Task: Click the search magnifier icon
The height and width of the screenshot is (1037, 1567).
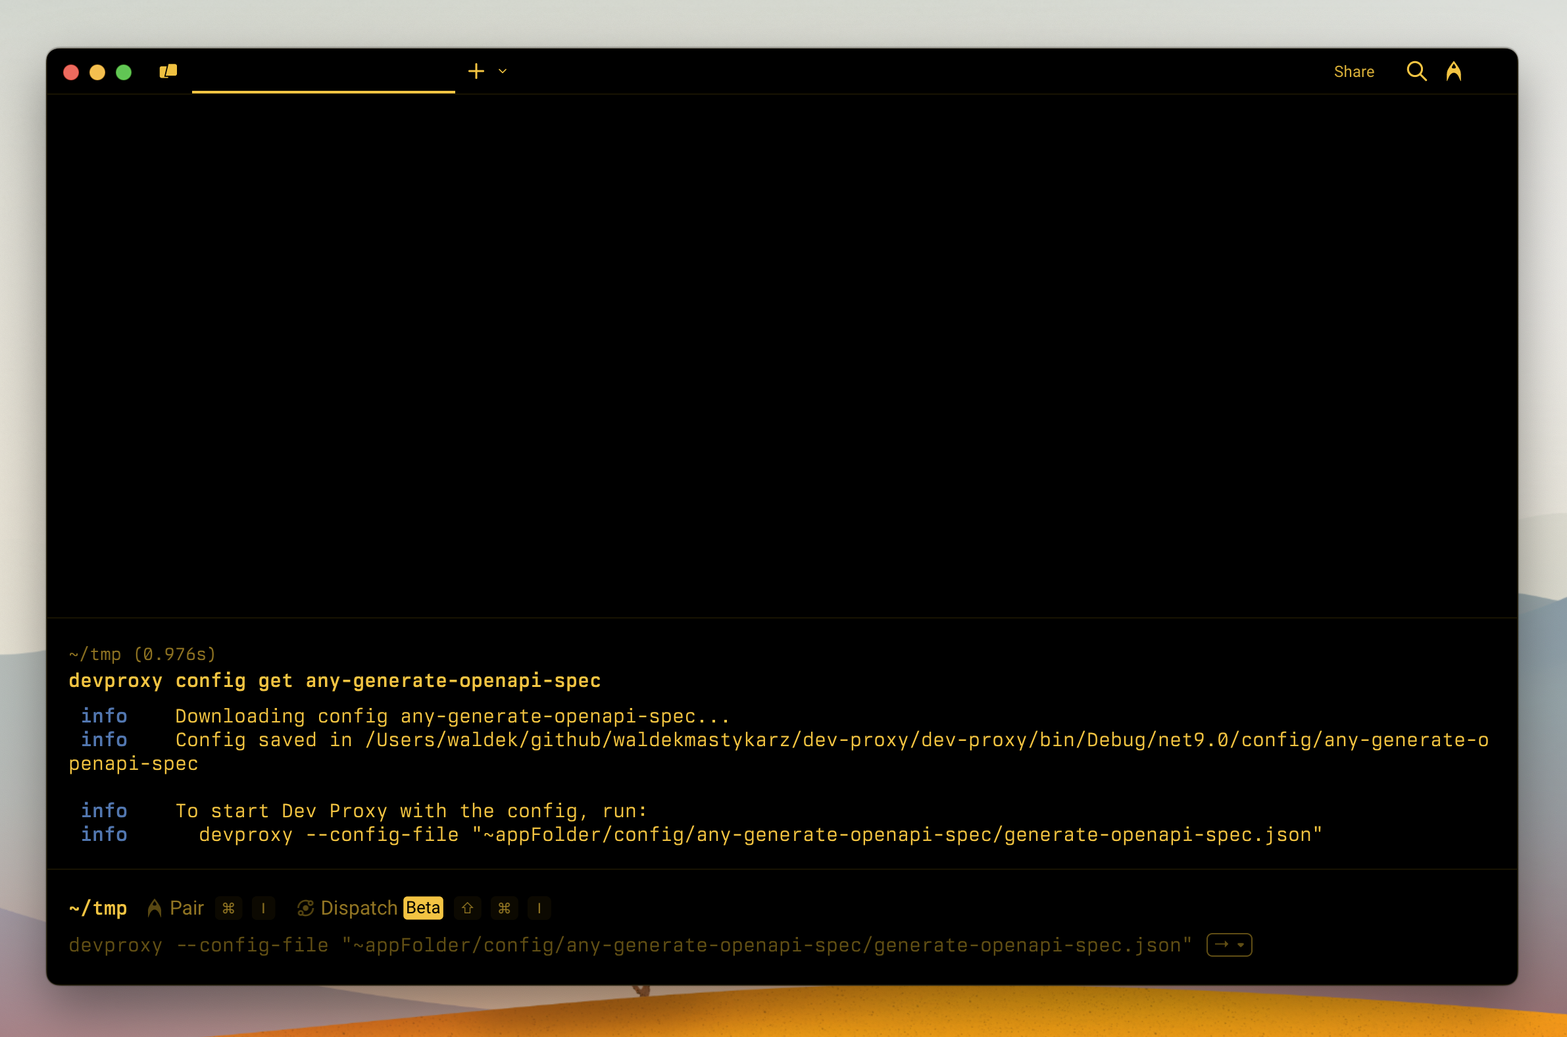Action: click(1416, 71)
